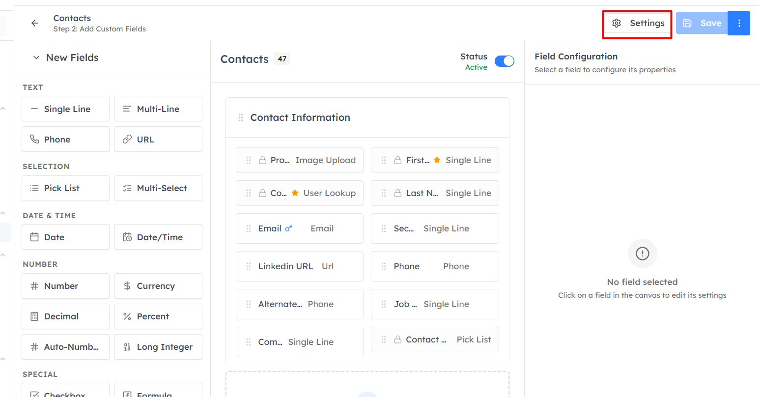Screen dimensions: 759x397
Task: Select the Com... Single Line field
Action: tap(300, 342)
